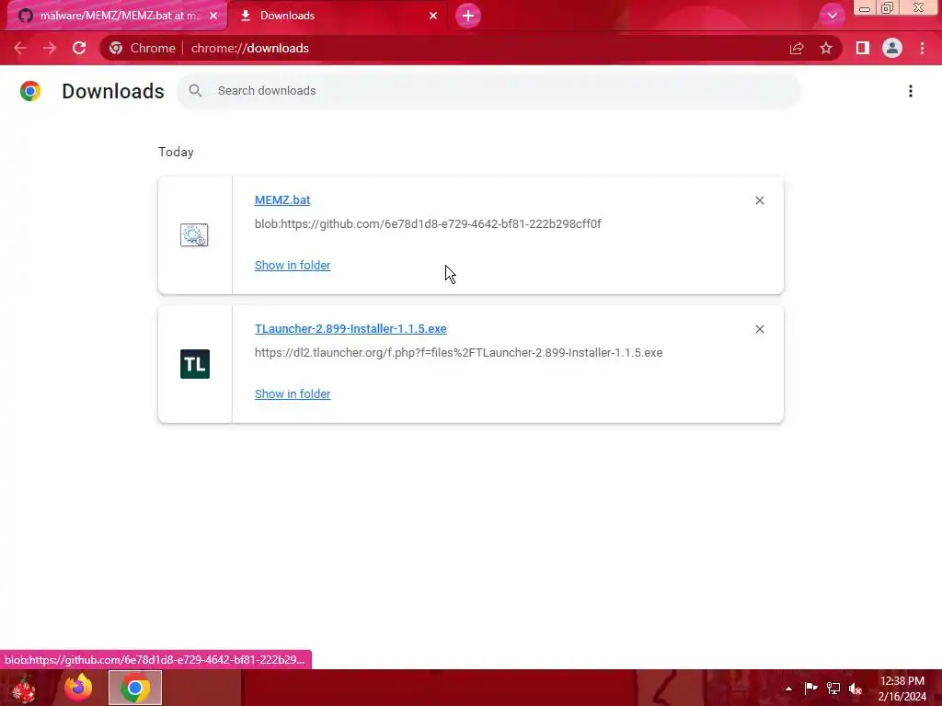The width and height of the screenshot is (942, 706).
Task: Select Chrome in the taskbar
Action: pyautogui.click(x=135, y=688)
